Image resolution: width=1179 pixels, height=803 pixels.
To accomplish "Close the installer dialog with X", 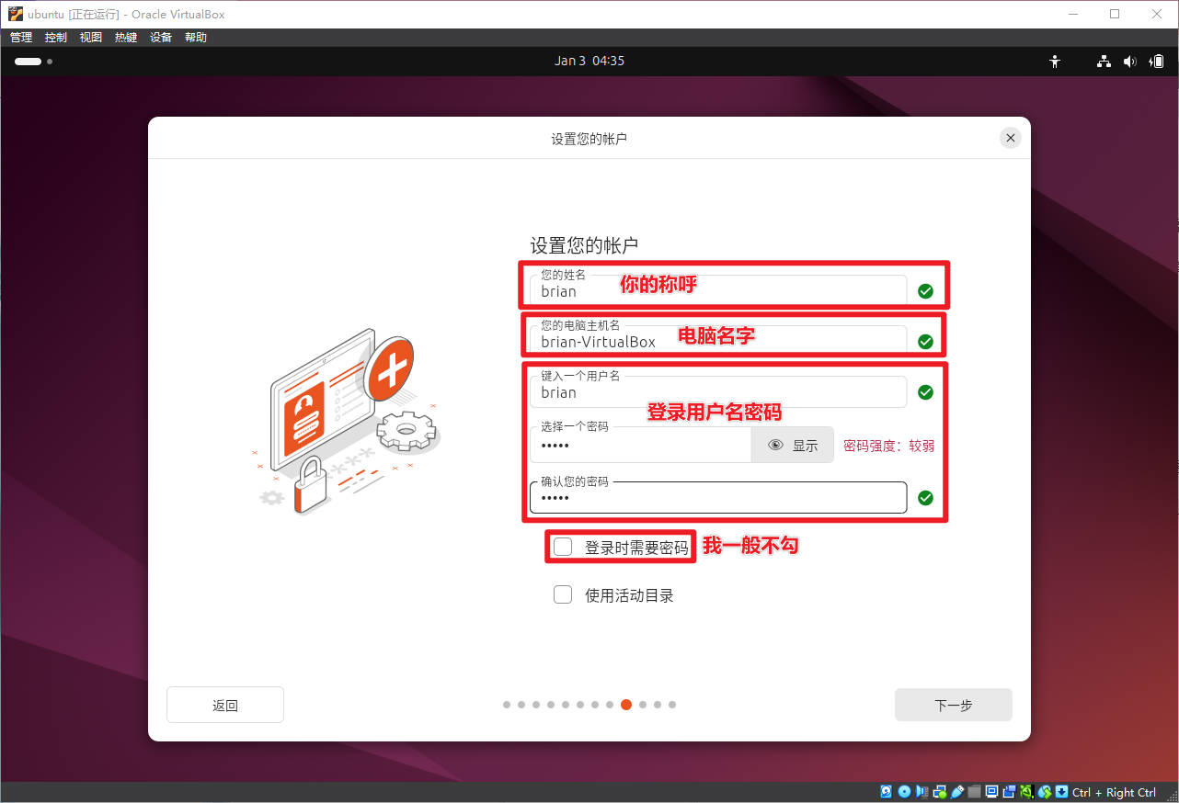I will (x=1010, y=138).
